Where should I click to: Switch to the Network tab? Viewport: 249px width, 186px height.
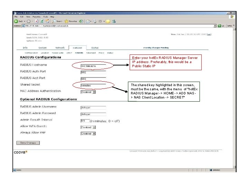click(x=60, y=48)
